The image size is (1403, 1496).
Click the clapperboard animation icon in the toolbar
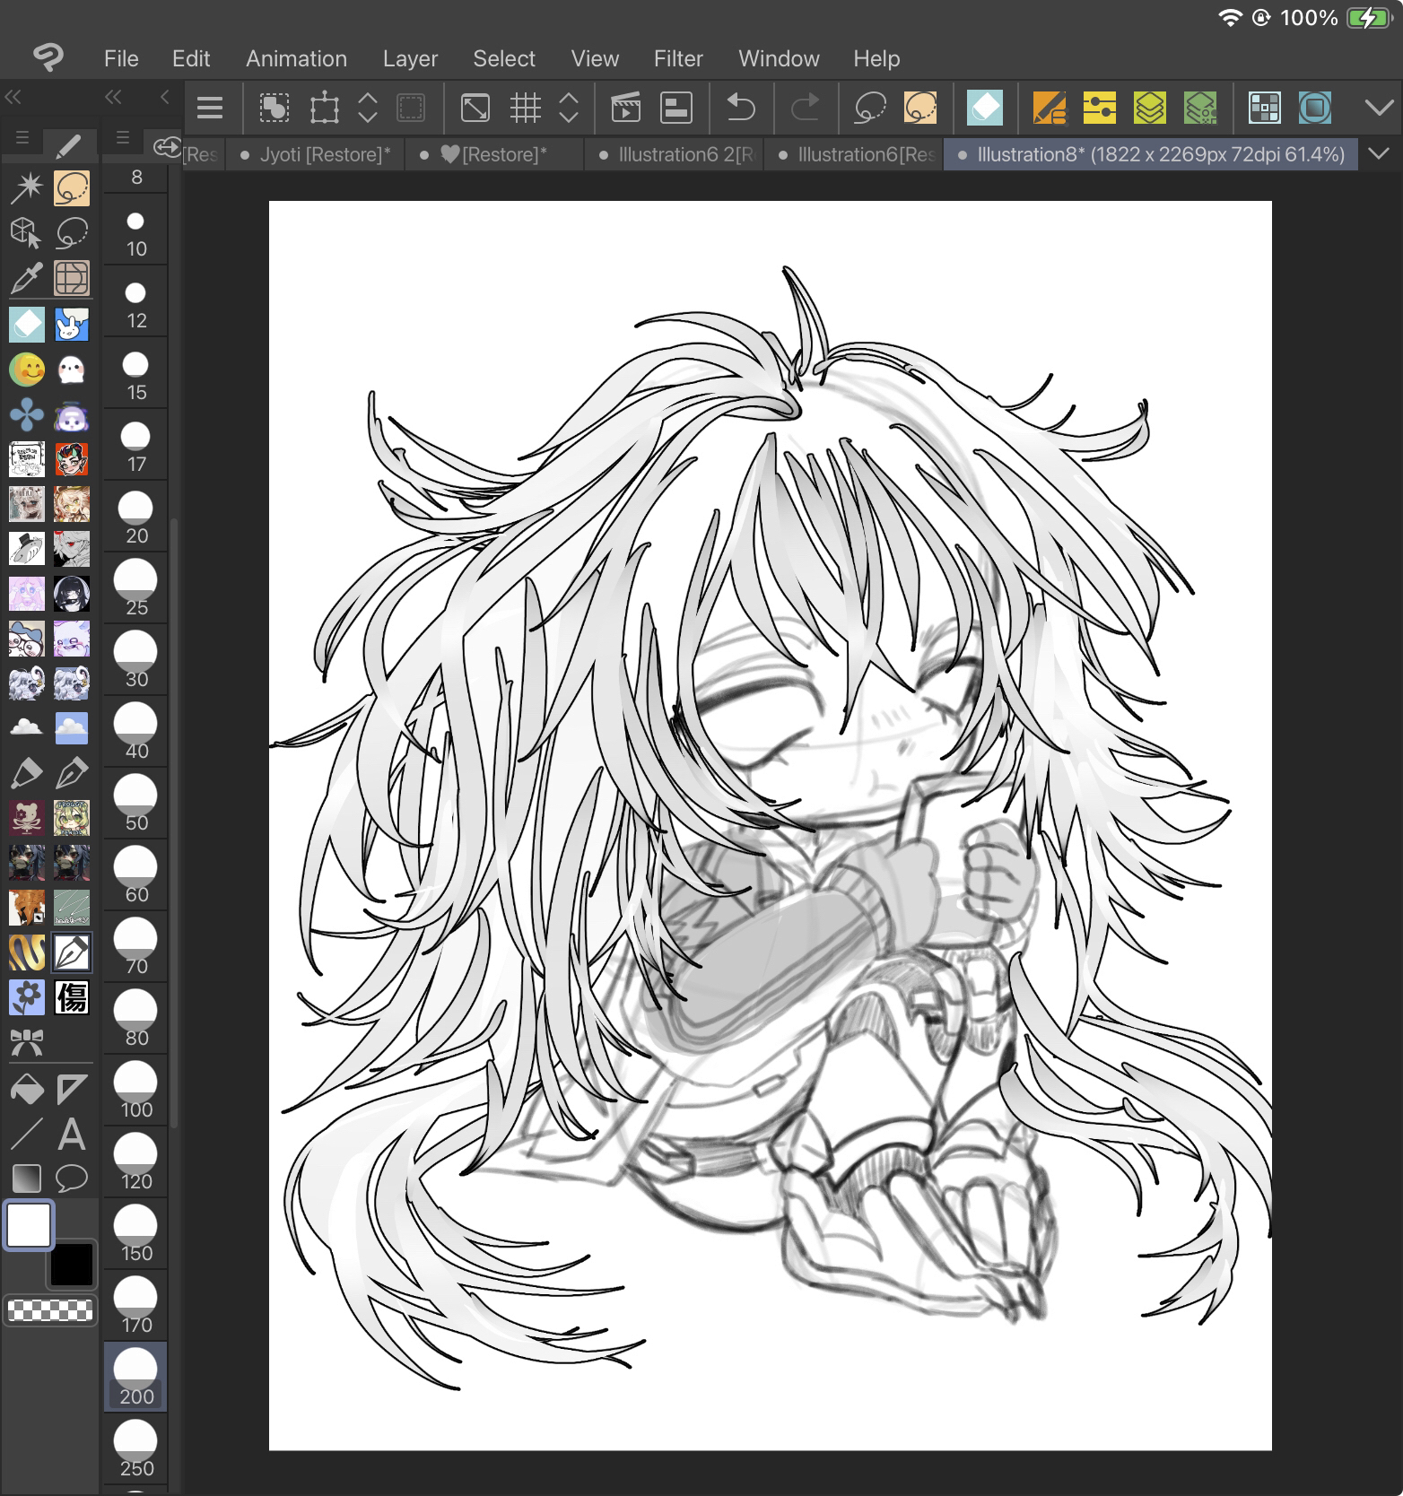[625, 109]
